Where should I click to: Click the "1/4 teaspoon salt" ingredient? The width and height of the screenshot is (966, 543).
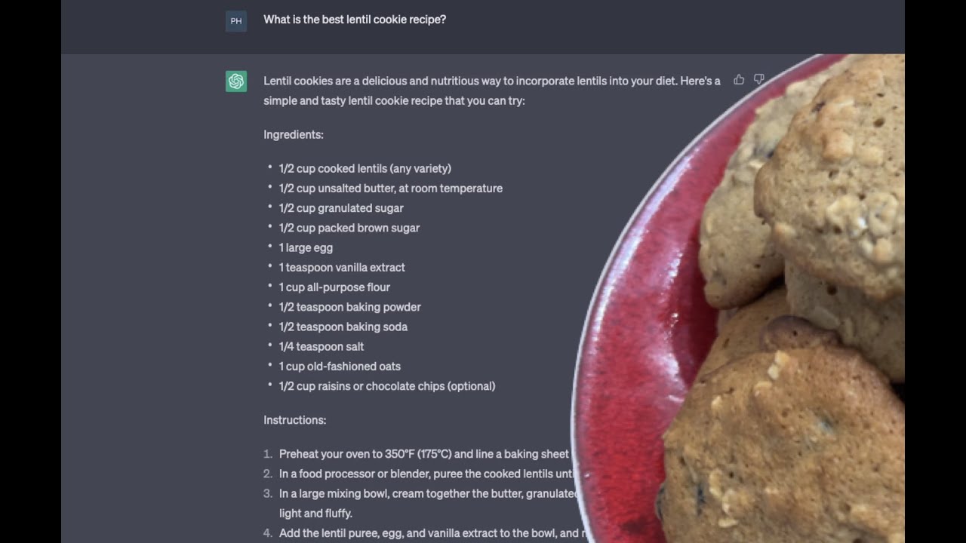[x=321, y=347]
